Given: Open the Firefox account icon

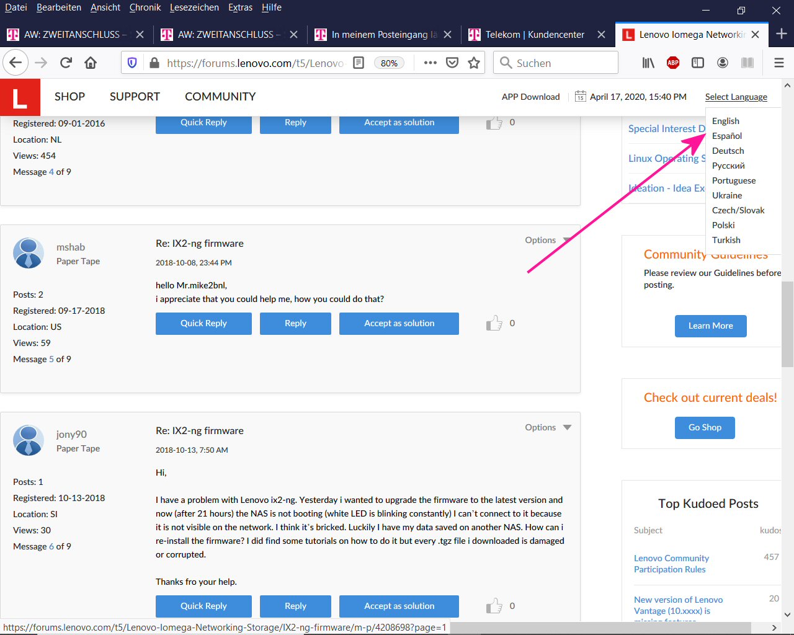Looking at the screenshot, I should pyautogui.click(x=723, y=63).
